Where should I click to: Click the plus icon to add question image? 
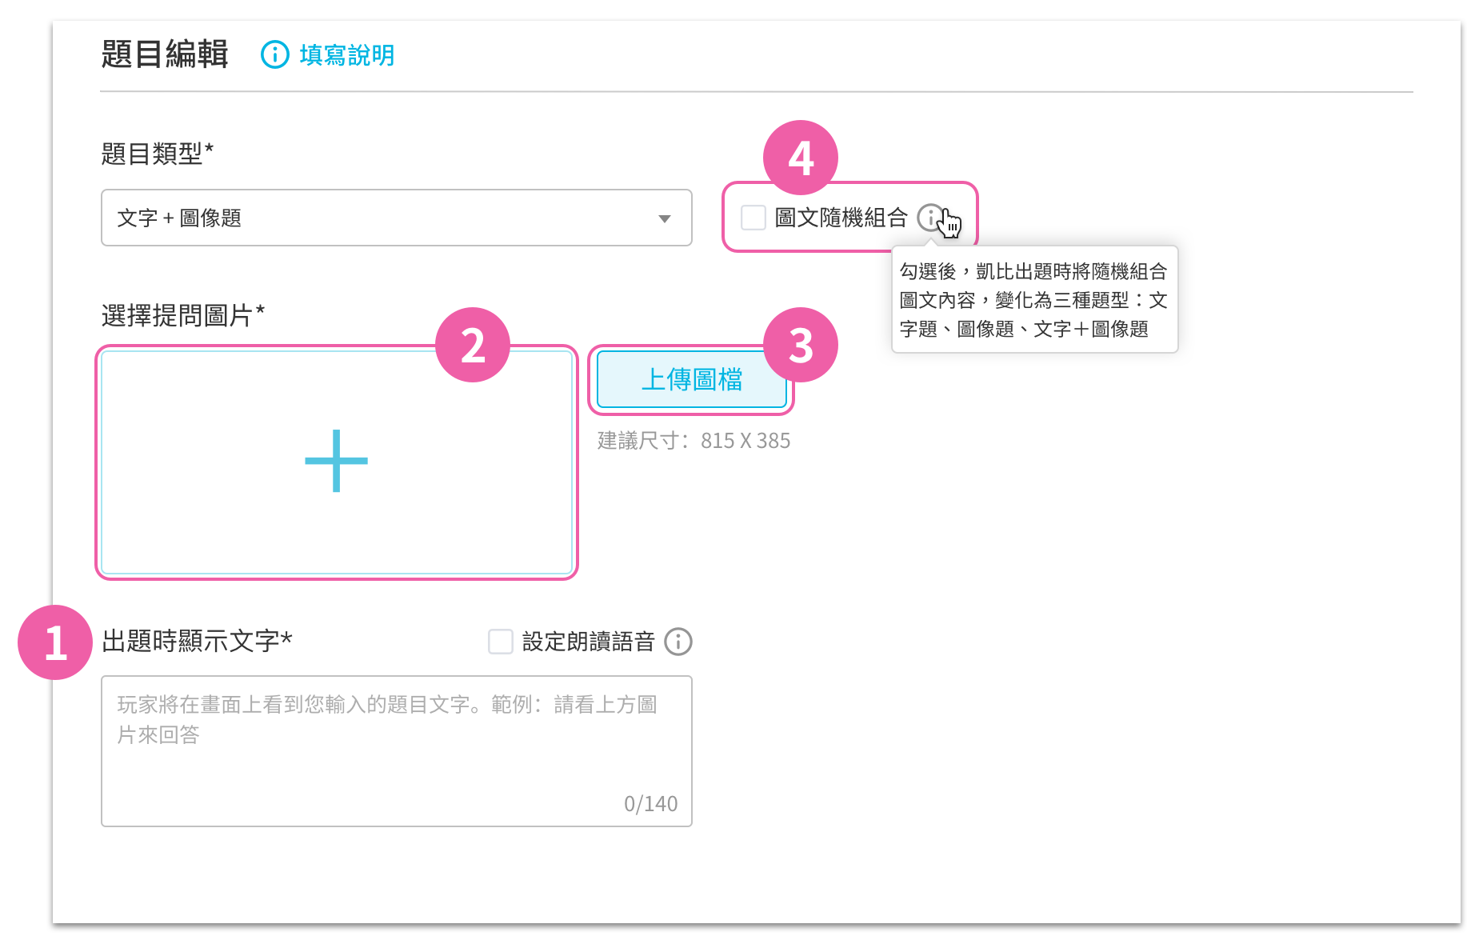(x=337, y=461)
